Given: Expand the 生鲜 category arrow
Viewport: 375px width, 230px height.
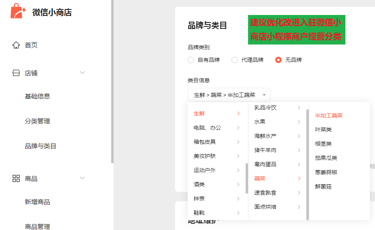Looking at the screenshot, I should [x=239, y=113].
